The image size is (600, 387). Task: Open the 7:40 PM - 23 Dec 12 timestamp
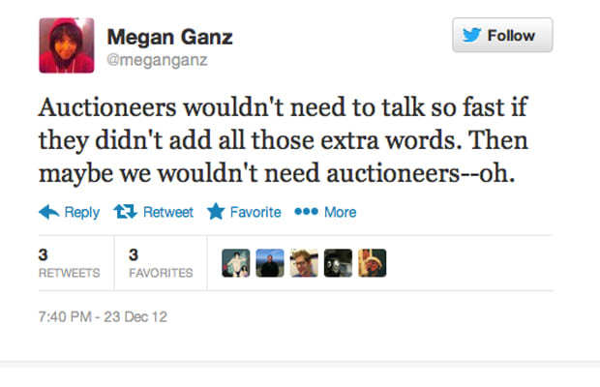tap(103, 317)
